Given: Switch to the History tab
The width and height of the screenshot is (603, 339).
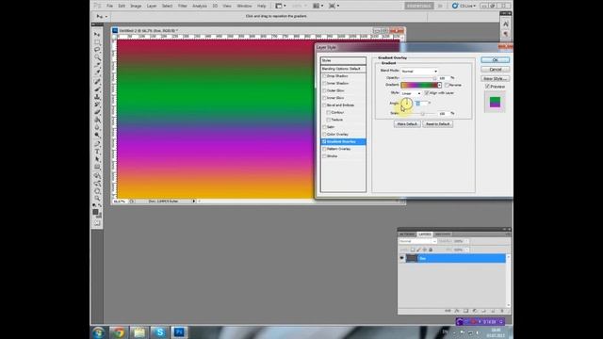Looking at the screenshot, I should [443, 234].
